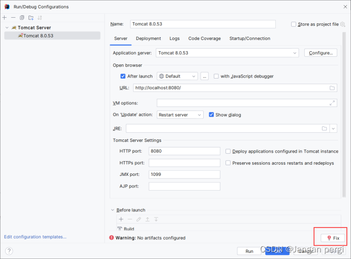This screenshot has height=259, width=351.
Task: Enable with JavaScript debugger option
Action: click(x=216, y=77)
